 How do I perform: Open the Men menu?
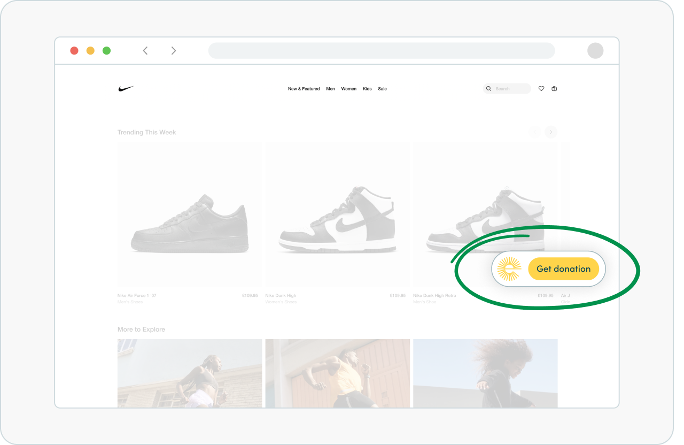(331, 89)
